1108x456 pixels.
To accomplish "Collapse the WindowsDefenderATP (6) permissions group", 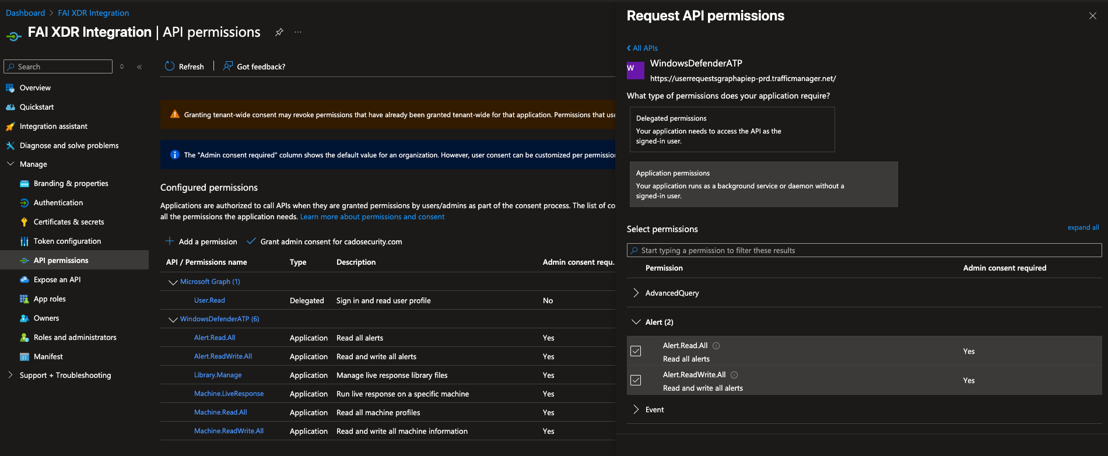I will pyautogui.click(x=173, y=320).
